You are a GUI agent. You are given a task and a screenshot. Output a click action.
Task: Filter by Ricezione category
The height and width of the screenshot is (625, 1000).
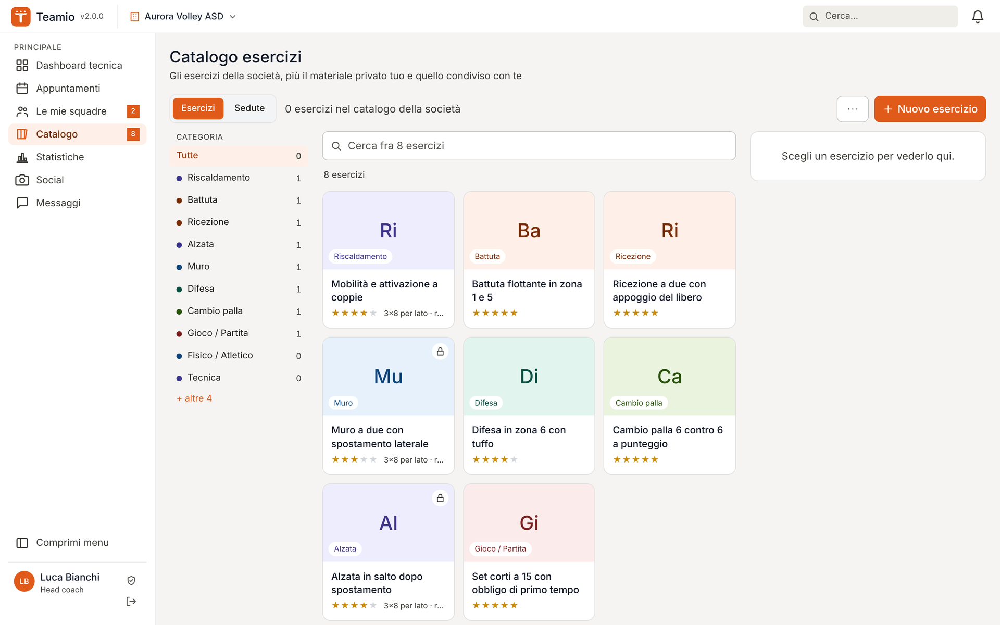click(239, 222)
